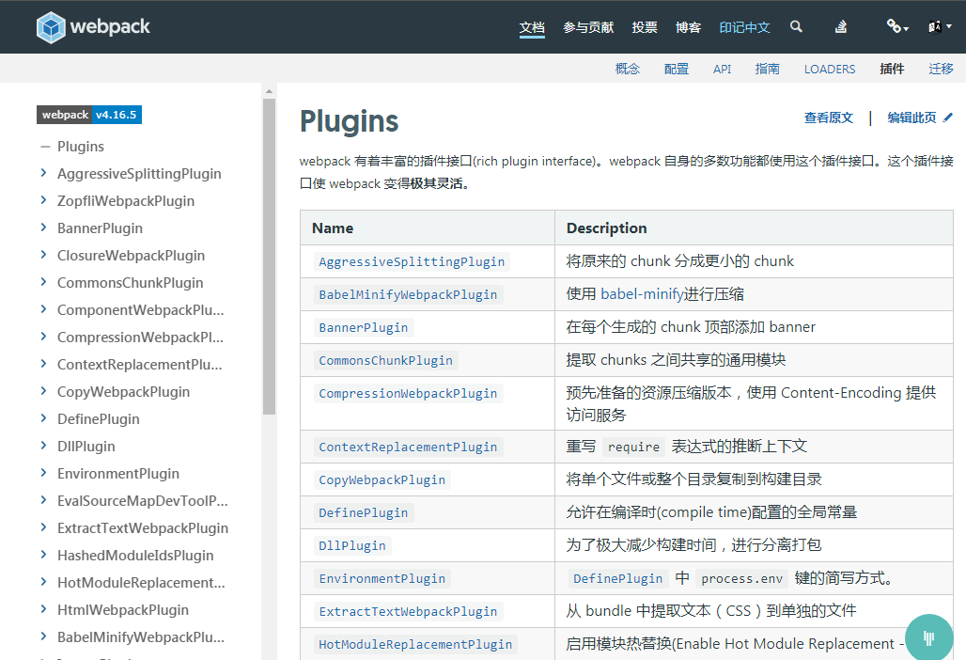Select HtmlWebpackPlugin in the sidebar
The image size is (966, 660).
[x=122, y=610]
